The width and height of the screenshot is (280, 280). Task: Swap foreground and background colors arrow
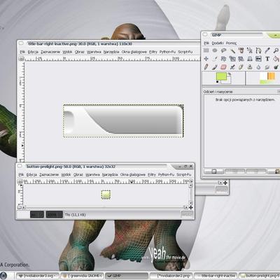click(230, 74)
